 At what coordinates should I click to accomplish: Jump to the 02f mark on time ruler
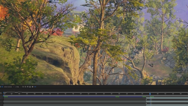pyautogui.click(x=12, y=94)
